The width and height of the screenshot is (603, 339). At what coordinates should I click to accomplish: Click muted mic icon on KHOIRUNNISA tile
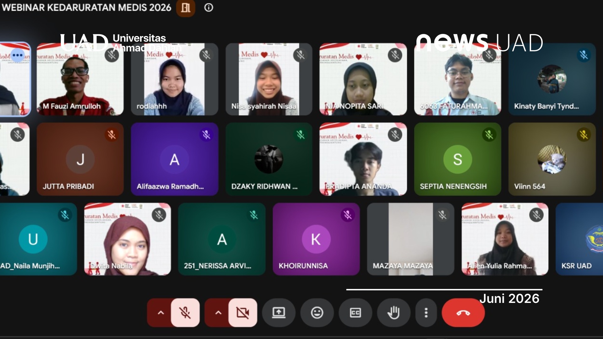(348, 215)
